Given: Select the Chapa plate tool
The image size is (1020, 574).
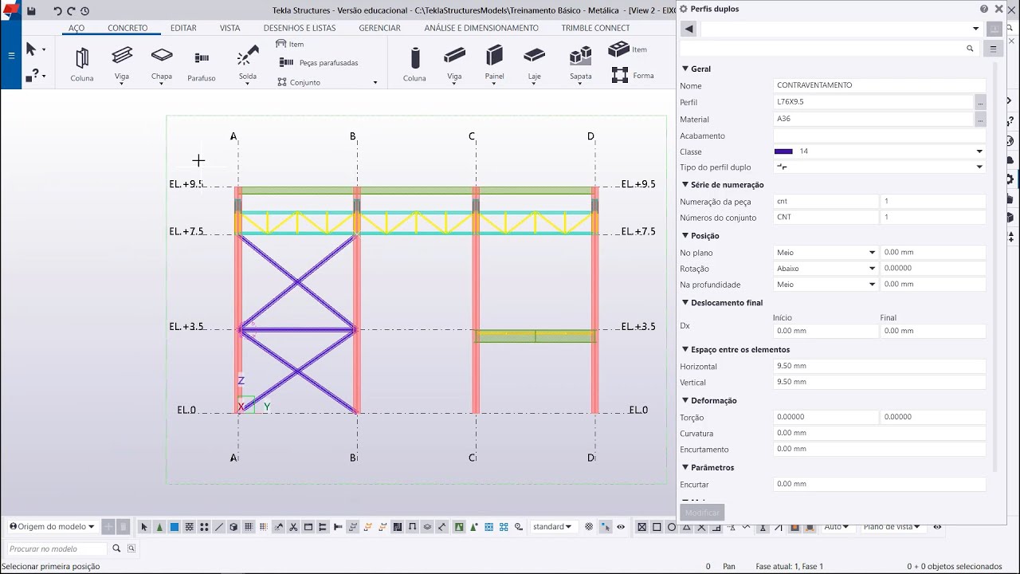Looking at the screenshot, I should pos(162,63).
